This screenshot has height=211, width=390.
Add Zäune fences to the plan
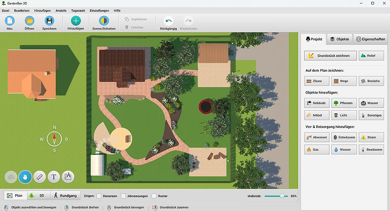(x=316, y=81)
